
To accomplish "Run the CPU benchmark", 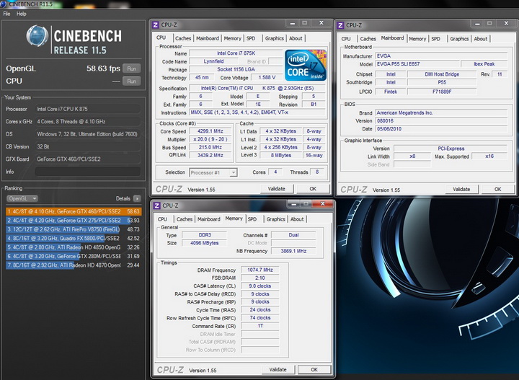I will [131, 81].
